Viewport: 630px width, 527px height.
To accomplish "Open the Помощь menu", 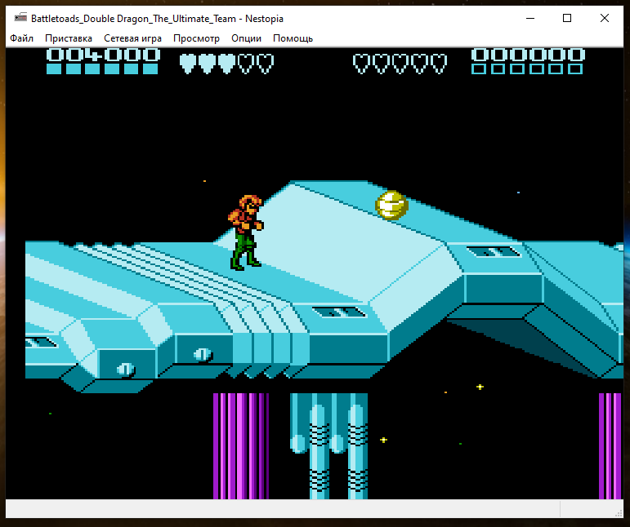I will (x=293, y=38).
